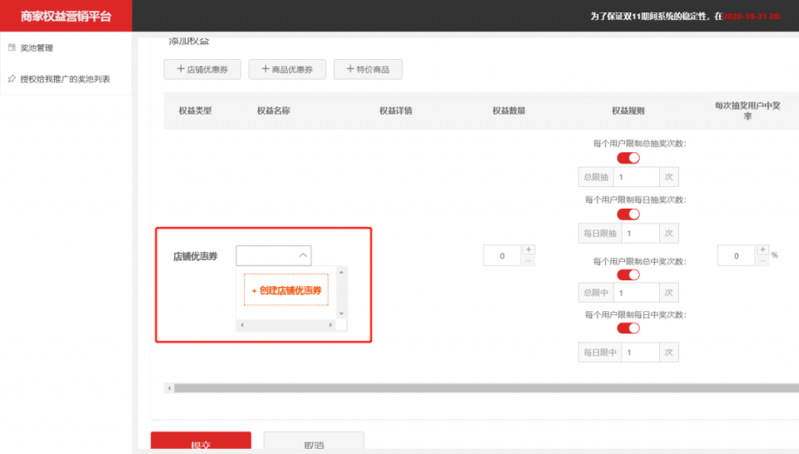The width and height of the screenshot is (799, 454).
Task: Toggle 每个用户限制总抽奖次数 switch
Action: pos(628,158)
